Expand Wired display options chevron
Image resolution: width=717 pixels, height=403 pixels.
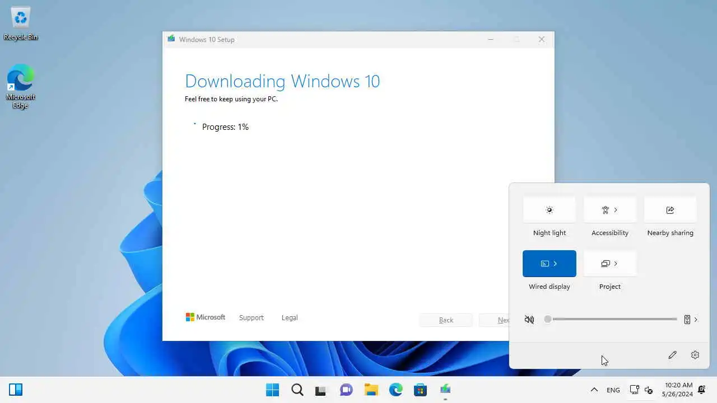pyautogui.click(x=555, y=264)
